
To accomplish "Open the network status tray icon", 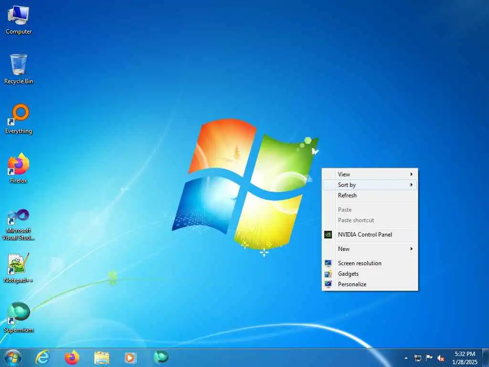I will (x=417, y=358).
